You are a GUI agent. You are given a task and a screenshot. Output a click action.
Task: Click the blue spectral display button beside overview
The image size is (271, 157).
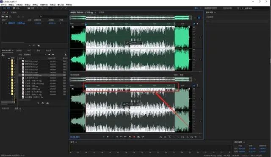pyautogui.click(x=199, y=18)
